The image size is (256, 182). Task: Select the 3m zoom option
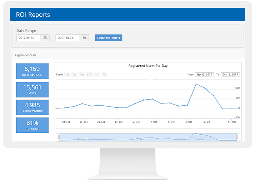pyautogui.click(x=74, y=74)
